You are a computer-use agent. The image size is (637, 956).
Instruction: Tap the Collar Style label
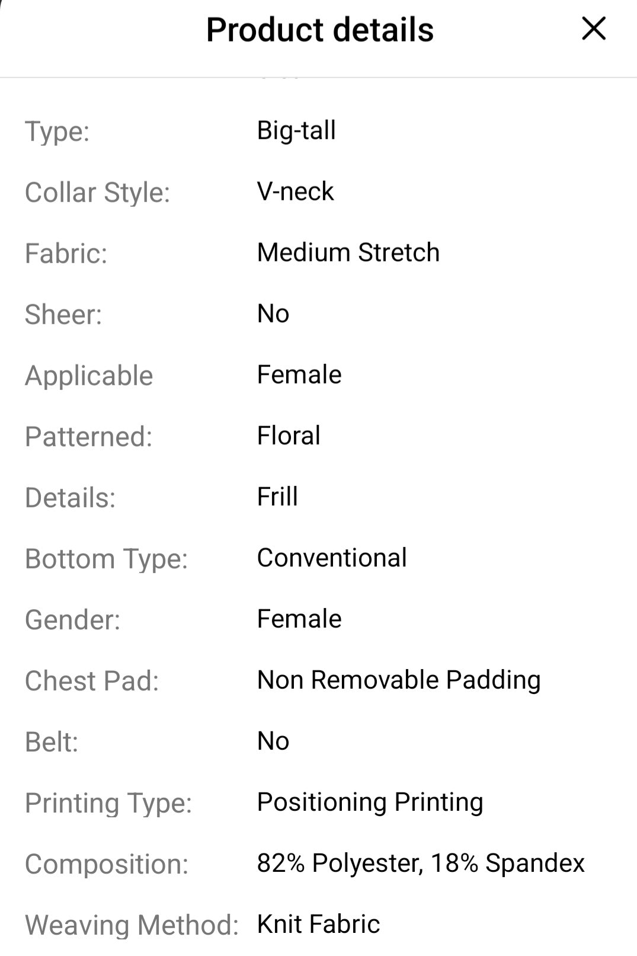(x=97, y=193)
